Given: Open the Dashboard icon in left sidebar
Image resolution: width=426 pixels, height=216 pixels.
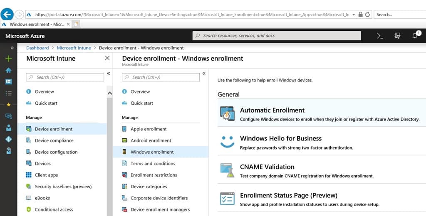Looking at the screenshot, I should (x=8, y=82).
